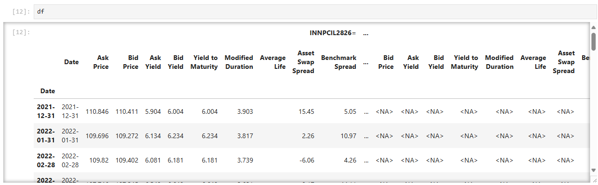Click the scrollbar up arrow in output
The image size is (598, 185).
pos(593,27)
